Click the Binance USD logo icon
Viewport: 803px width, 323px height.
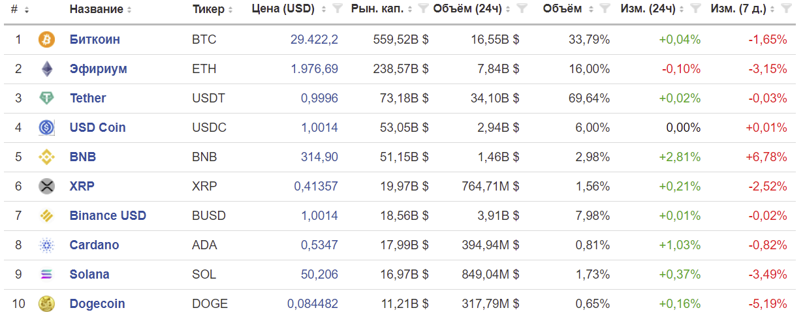pyautogui.click(x=46, y=216)
